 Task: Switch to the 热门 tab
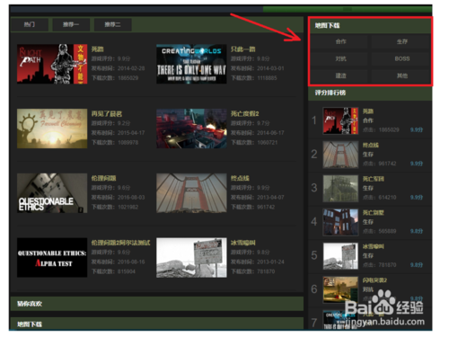click(x=30, y=24)
